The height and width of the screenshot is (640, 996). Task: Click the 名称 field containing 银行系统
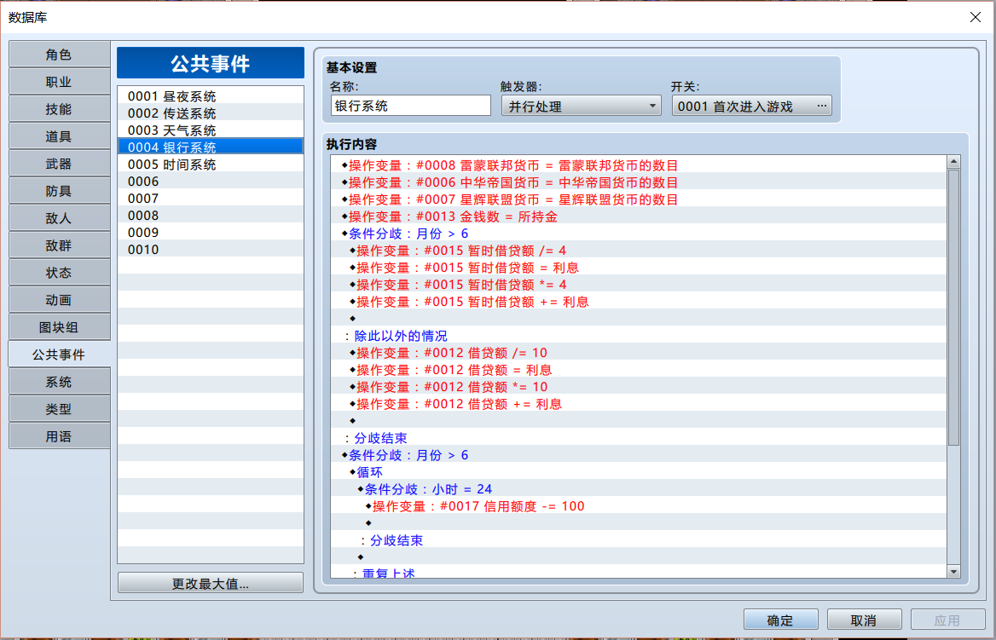pos(410,106)
